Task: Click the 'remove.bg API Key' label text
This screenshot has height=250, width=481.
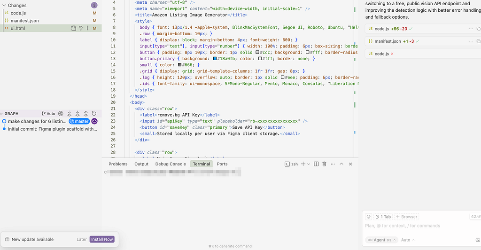Action: coord(178,115)
